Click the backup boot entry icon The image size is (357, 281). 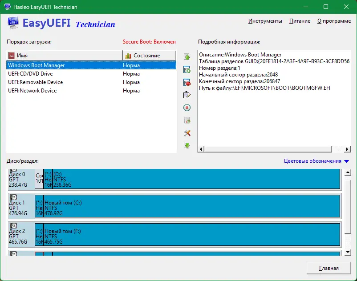tap(187, 120)
